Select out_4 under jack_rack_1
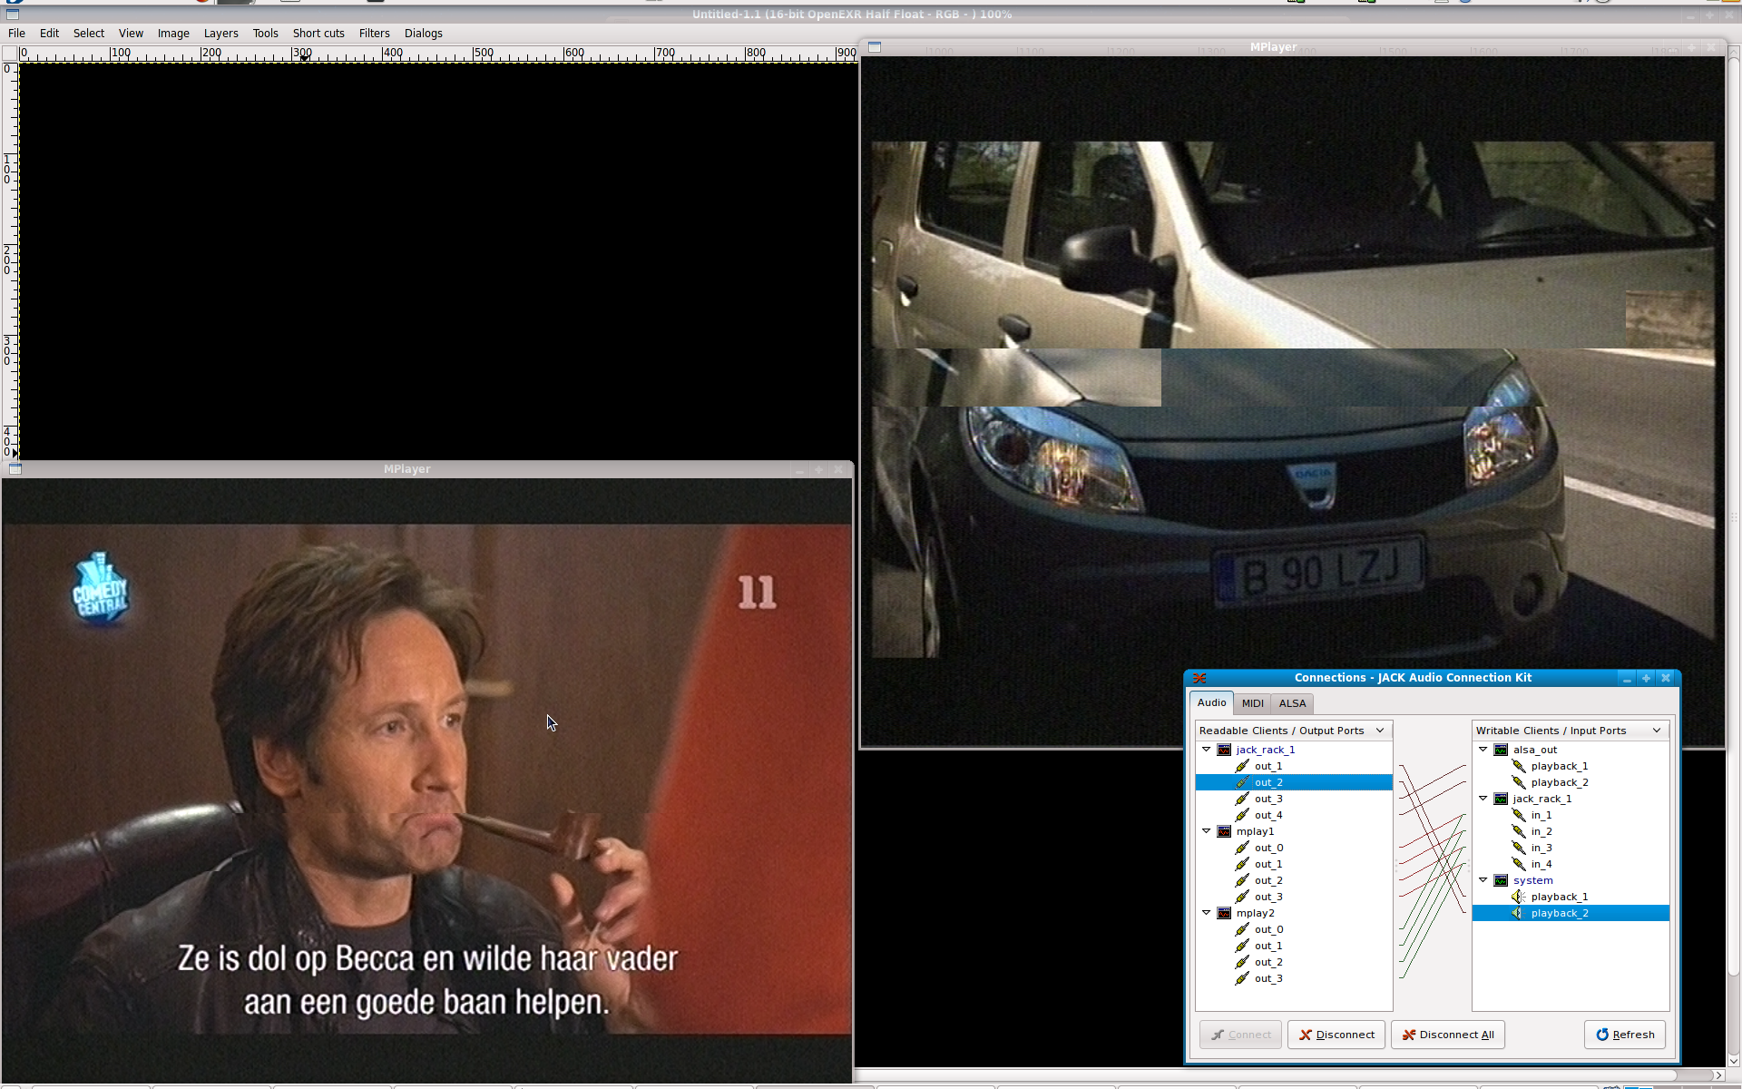Screen dimensions: 1742x1089 pos(1268,815)
